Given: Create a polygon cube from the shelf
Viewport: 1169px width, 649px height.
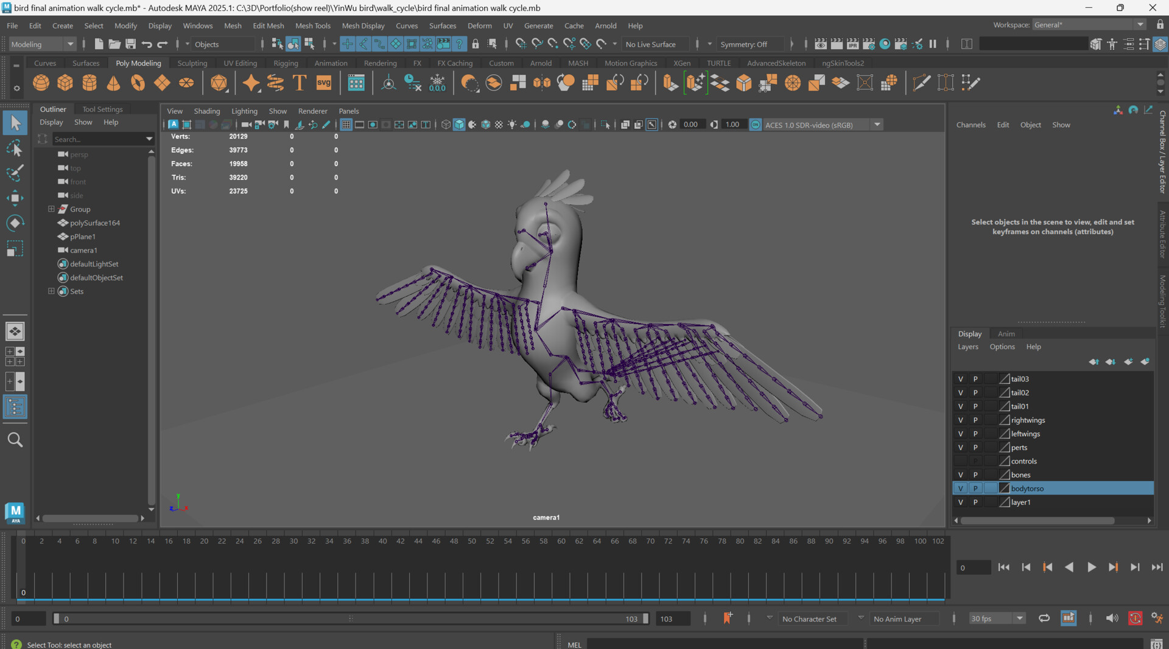Looking at the screenshot, I should pos(65,83).
